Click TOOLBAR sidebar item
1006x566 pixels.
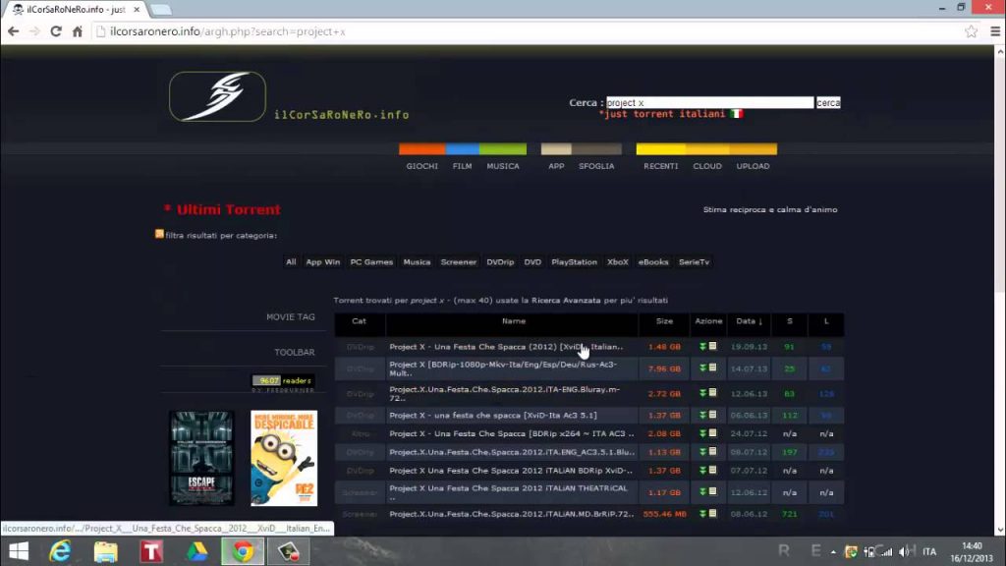click(x=295, y=353)
